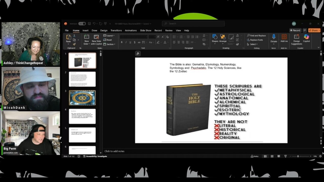The width and height of the screenshot is (324, 182).
Task: Select the Format Painter brush icon
Action: coord(74,44)
